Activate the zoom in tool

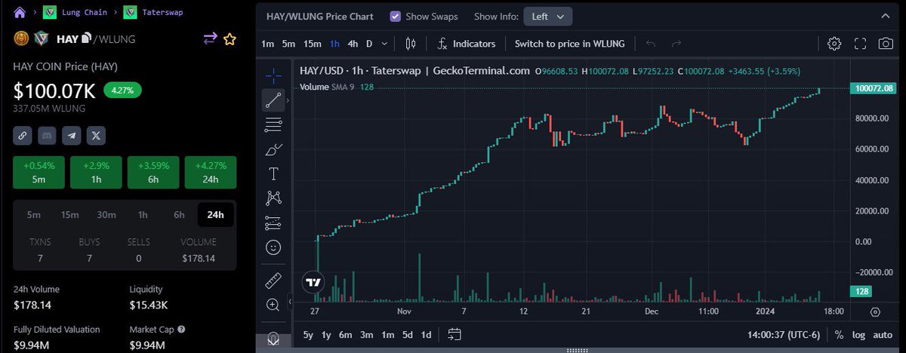pyautogui.click(x=273, y=305)
